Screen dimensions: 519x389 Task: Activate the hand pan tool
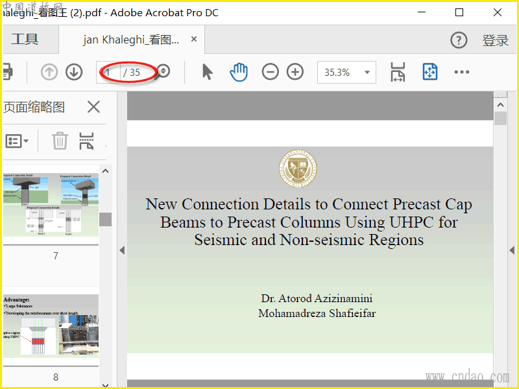(x=239, y=72)
